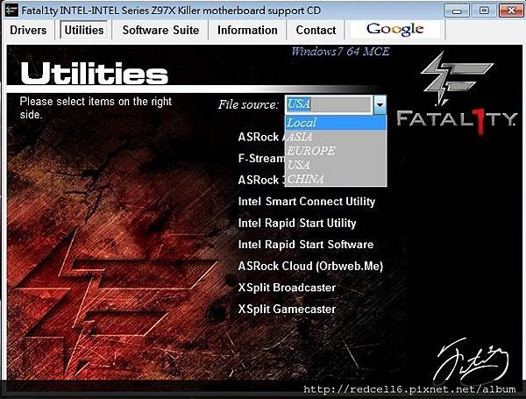
Task: Select Intel Rapid Start Software
Action: 306,245
